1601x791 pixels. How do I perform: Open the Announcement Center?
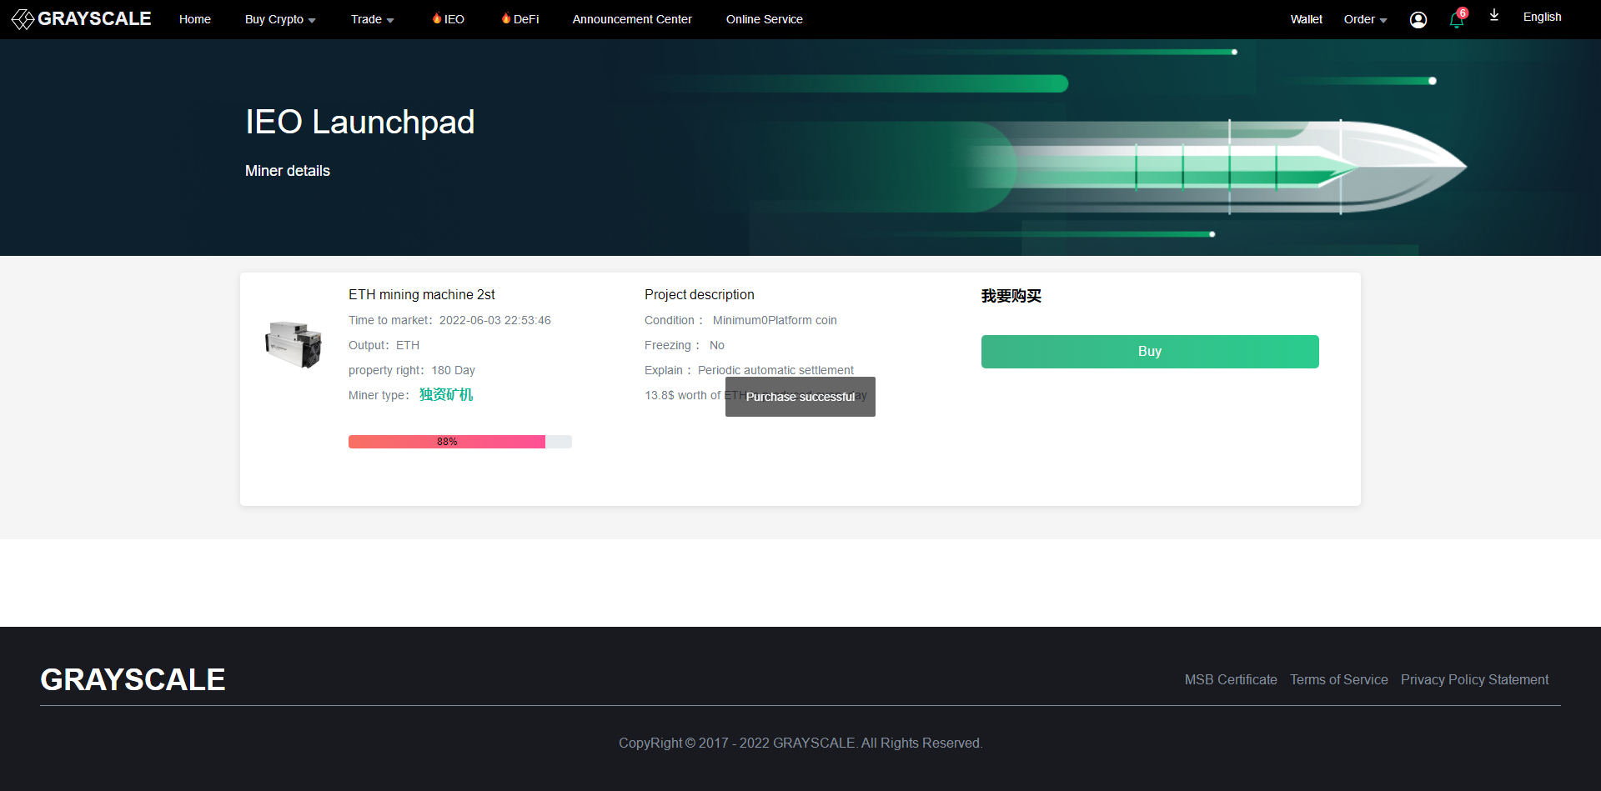click(x=632, y=19)
